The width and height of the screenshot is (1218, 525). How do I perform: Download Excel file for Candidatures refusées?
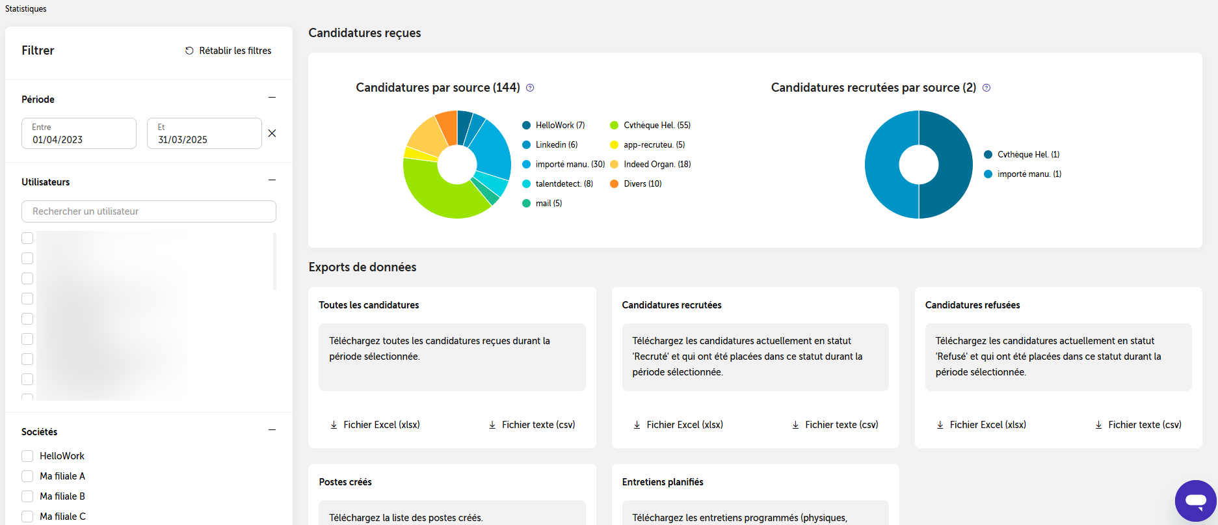(x=981, y=425)
